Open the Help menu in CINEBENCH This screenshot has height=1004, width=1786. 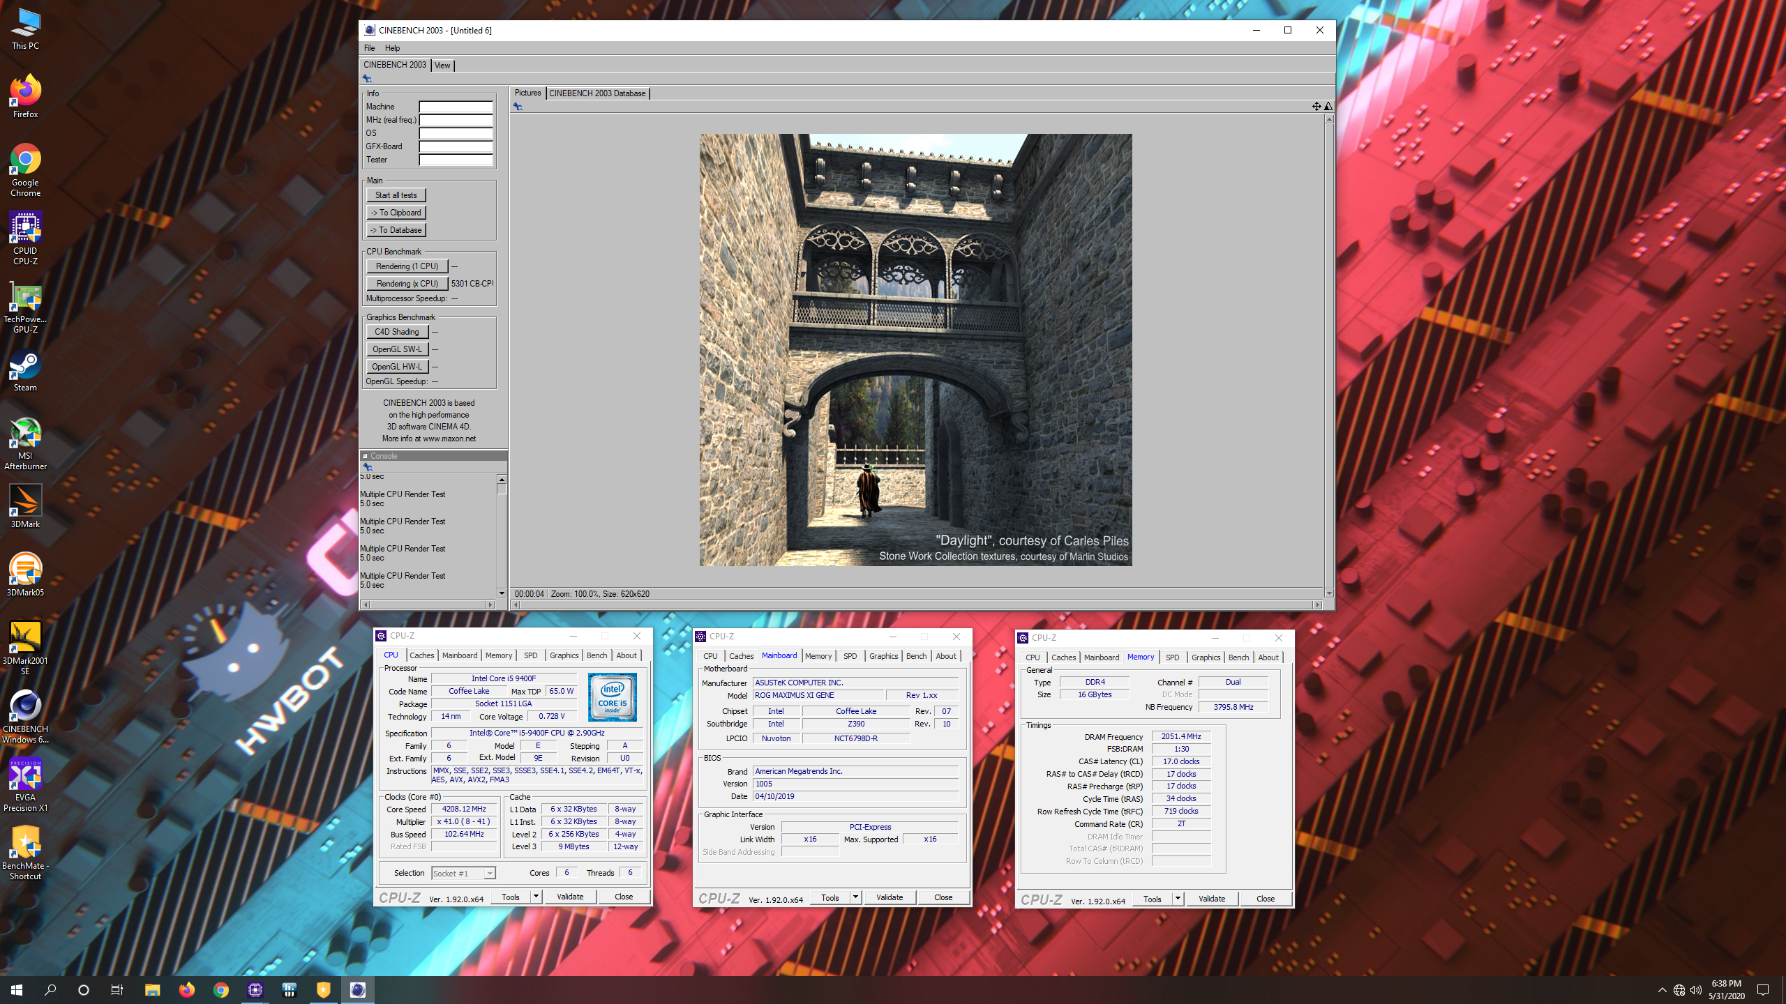coord(392,48)
